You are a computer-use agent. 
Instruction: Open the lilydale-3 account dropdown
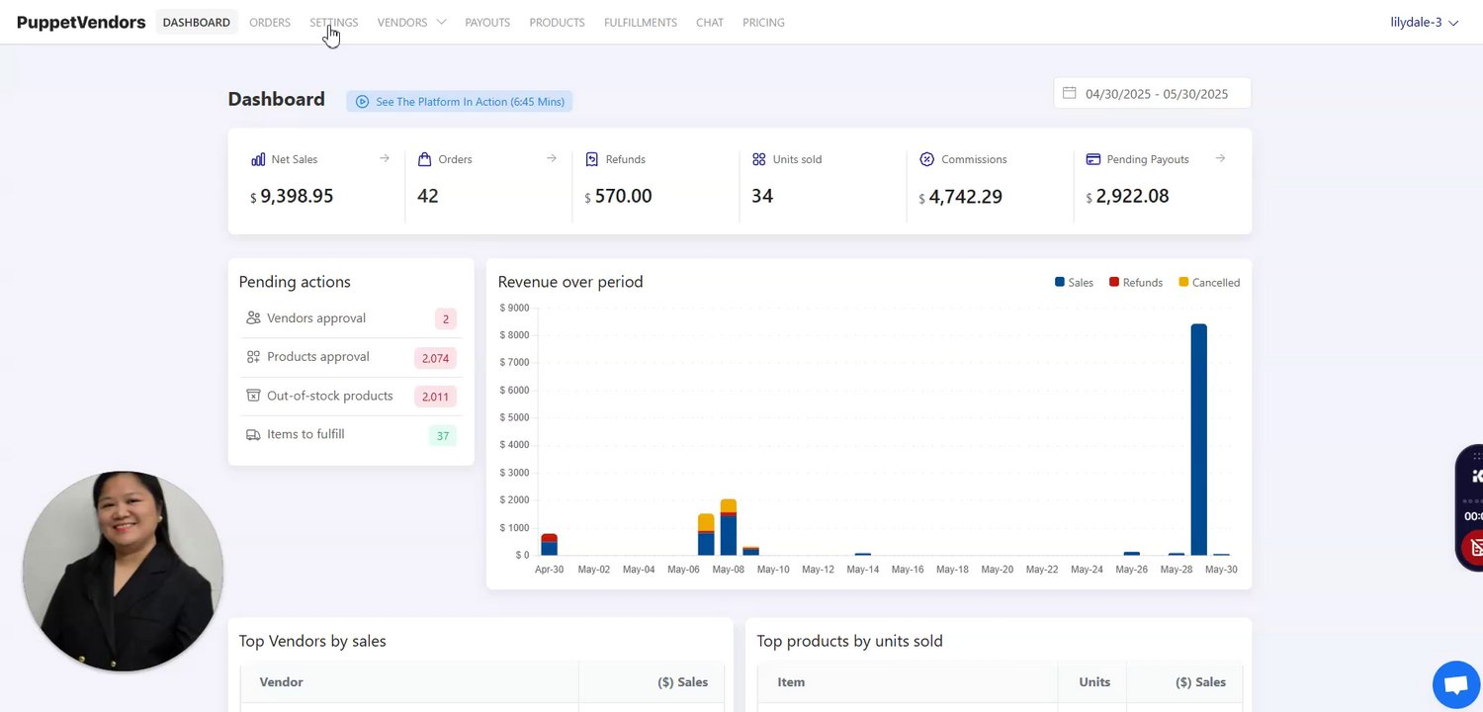(x=1424, y=22)
